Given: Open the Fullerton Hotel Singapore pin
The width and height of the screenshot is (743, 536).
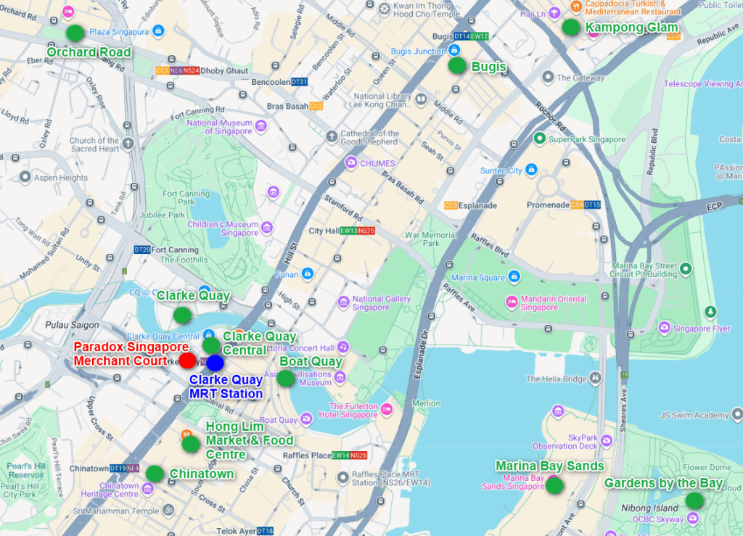Looking at the screenshot, I should click(x=387, y=411).
